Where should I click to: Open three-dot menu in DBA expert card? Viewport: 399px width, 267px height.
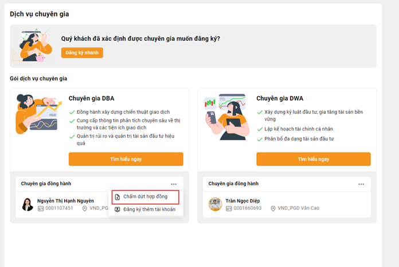pos(174,184)
